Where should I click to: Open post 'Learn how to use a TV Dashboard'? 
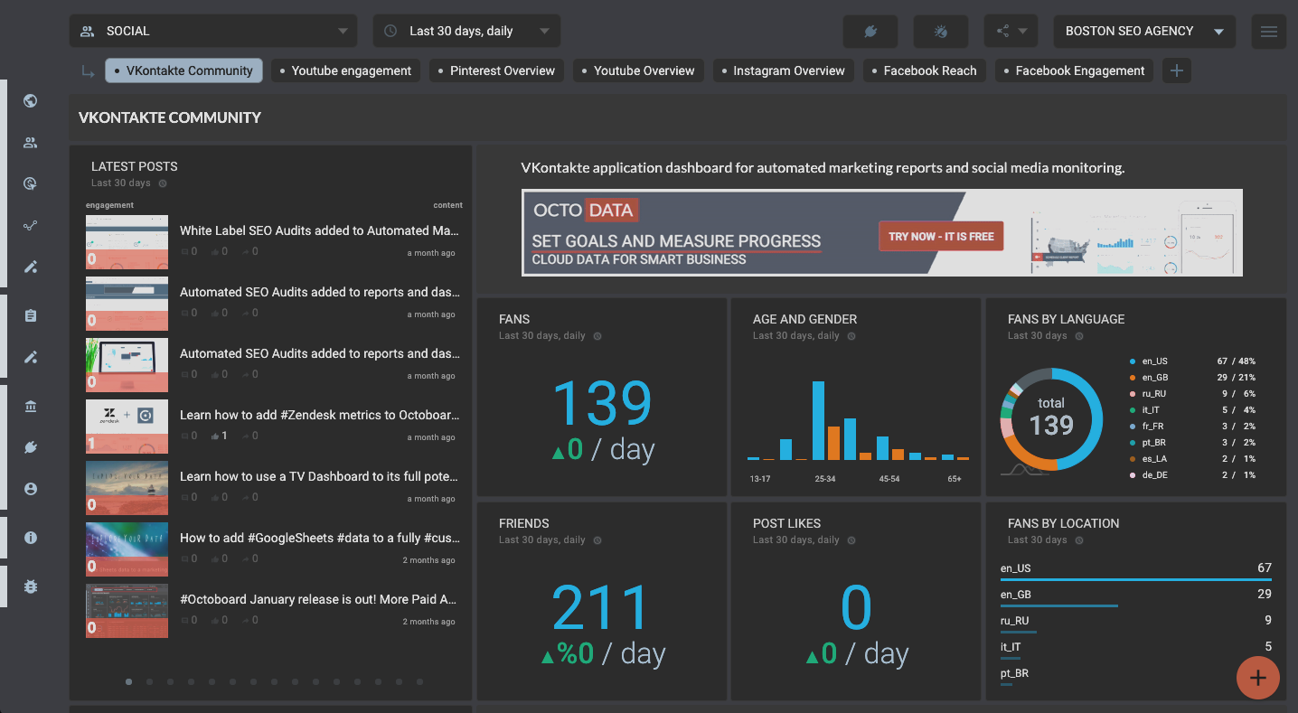click(319, 476)
